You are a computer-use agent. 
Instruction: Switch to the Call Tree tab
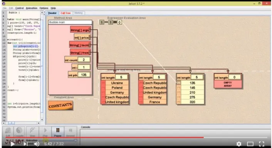pos(65,13)
